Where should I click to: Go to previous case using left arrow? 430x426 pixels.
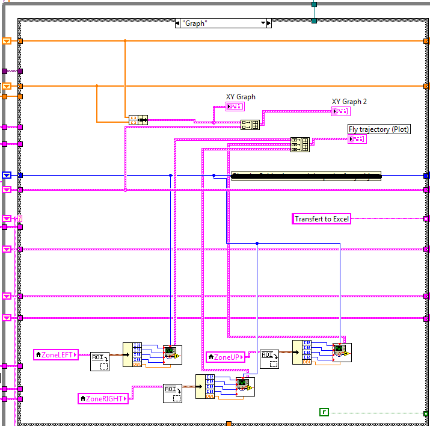[178, 23]
